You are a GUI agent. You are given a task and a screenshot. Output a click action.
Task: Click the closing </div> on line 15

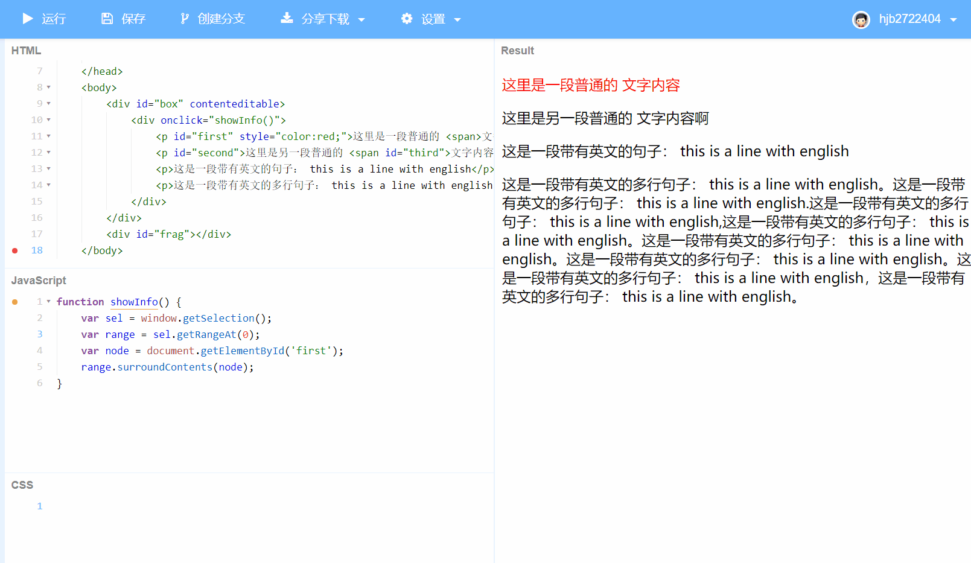click(x=148, y=202)
